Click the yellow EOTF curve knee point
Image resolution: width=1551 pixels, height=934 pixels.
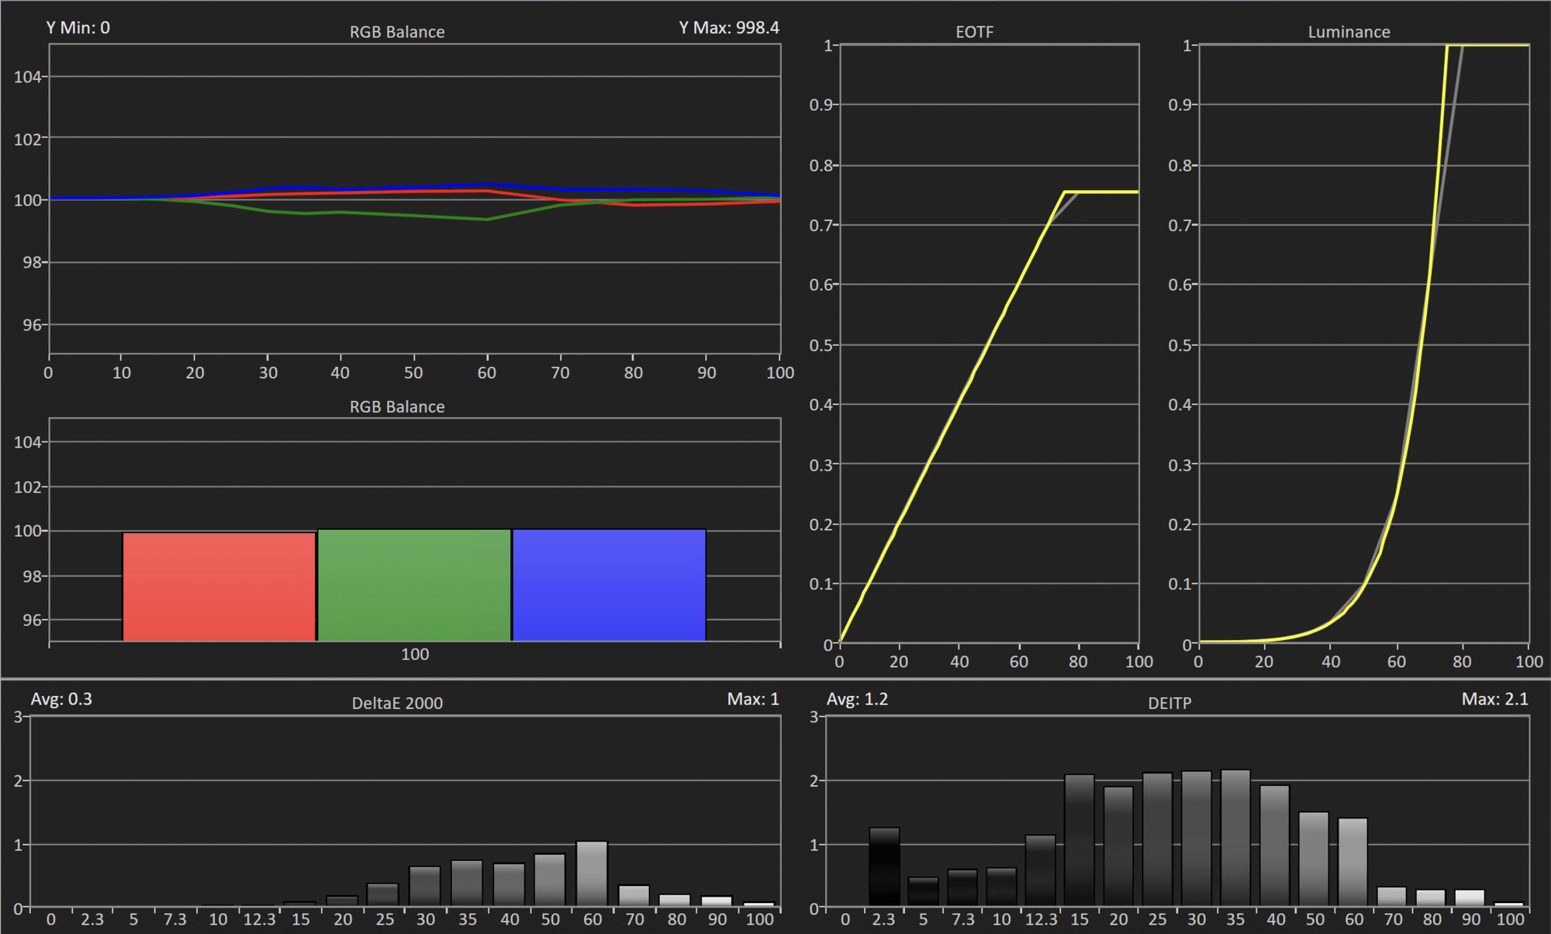[x=1065, y=192]
